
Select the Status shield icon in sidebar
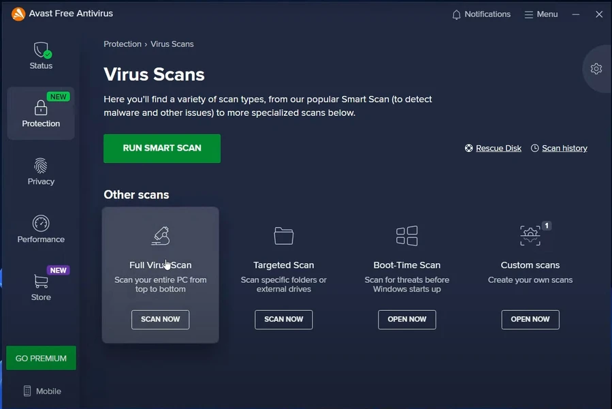pyautogui.click(x=40, y=51)
